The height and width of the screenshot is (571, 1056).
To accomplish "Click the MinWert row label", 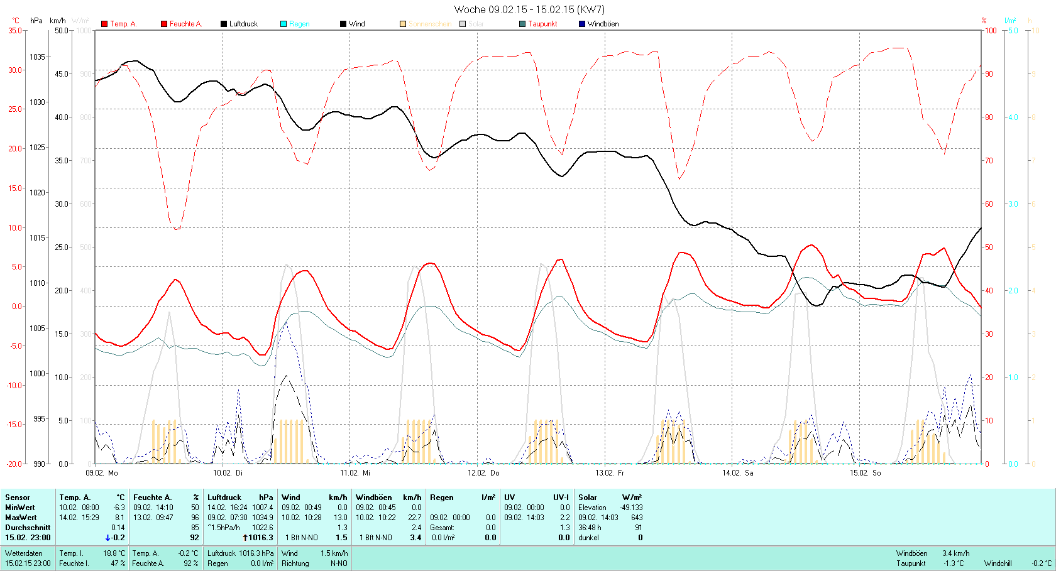I will (20, 508).
